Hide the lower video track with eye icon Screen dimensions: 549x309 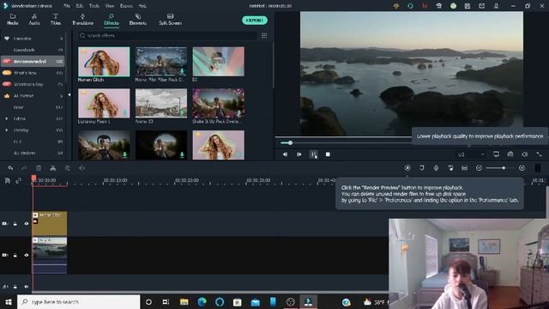27,255
